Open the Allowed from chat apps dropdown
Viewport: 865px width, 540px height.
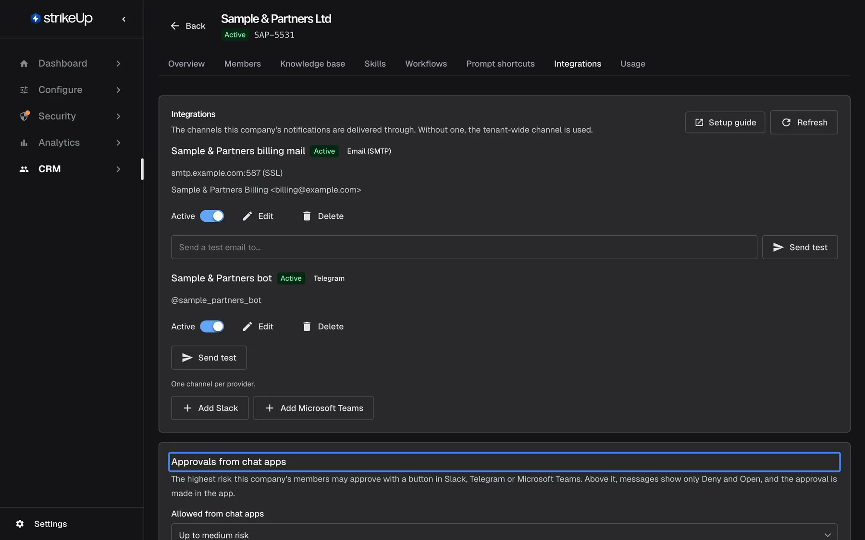[x=504, y=532]
